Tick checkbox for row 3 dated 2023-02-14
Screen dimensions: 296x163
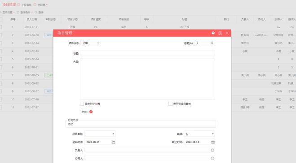pos(1,43)
